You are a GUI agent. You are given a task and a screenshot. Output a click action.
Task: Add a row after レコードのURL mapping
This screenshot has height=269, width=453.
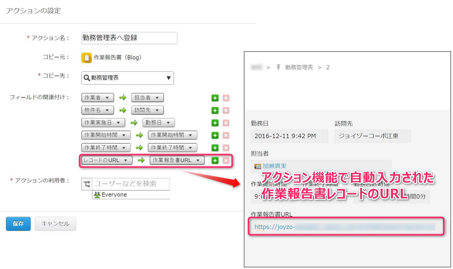215,160
